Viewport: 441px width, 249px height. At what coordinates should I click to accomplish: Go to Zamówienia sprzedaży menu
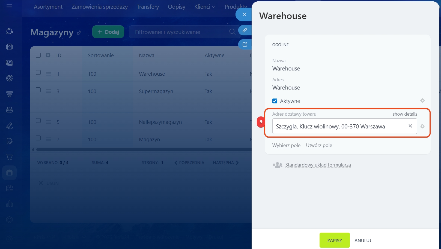[x=100, y=7]
